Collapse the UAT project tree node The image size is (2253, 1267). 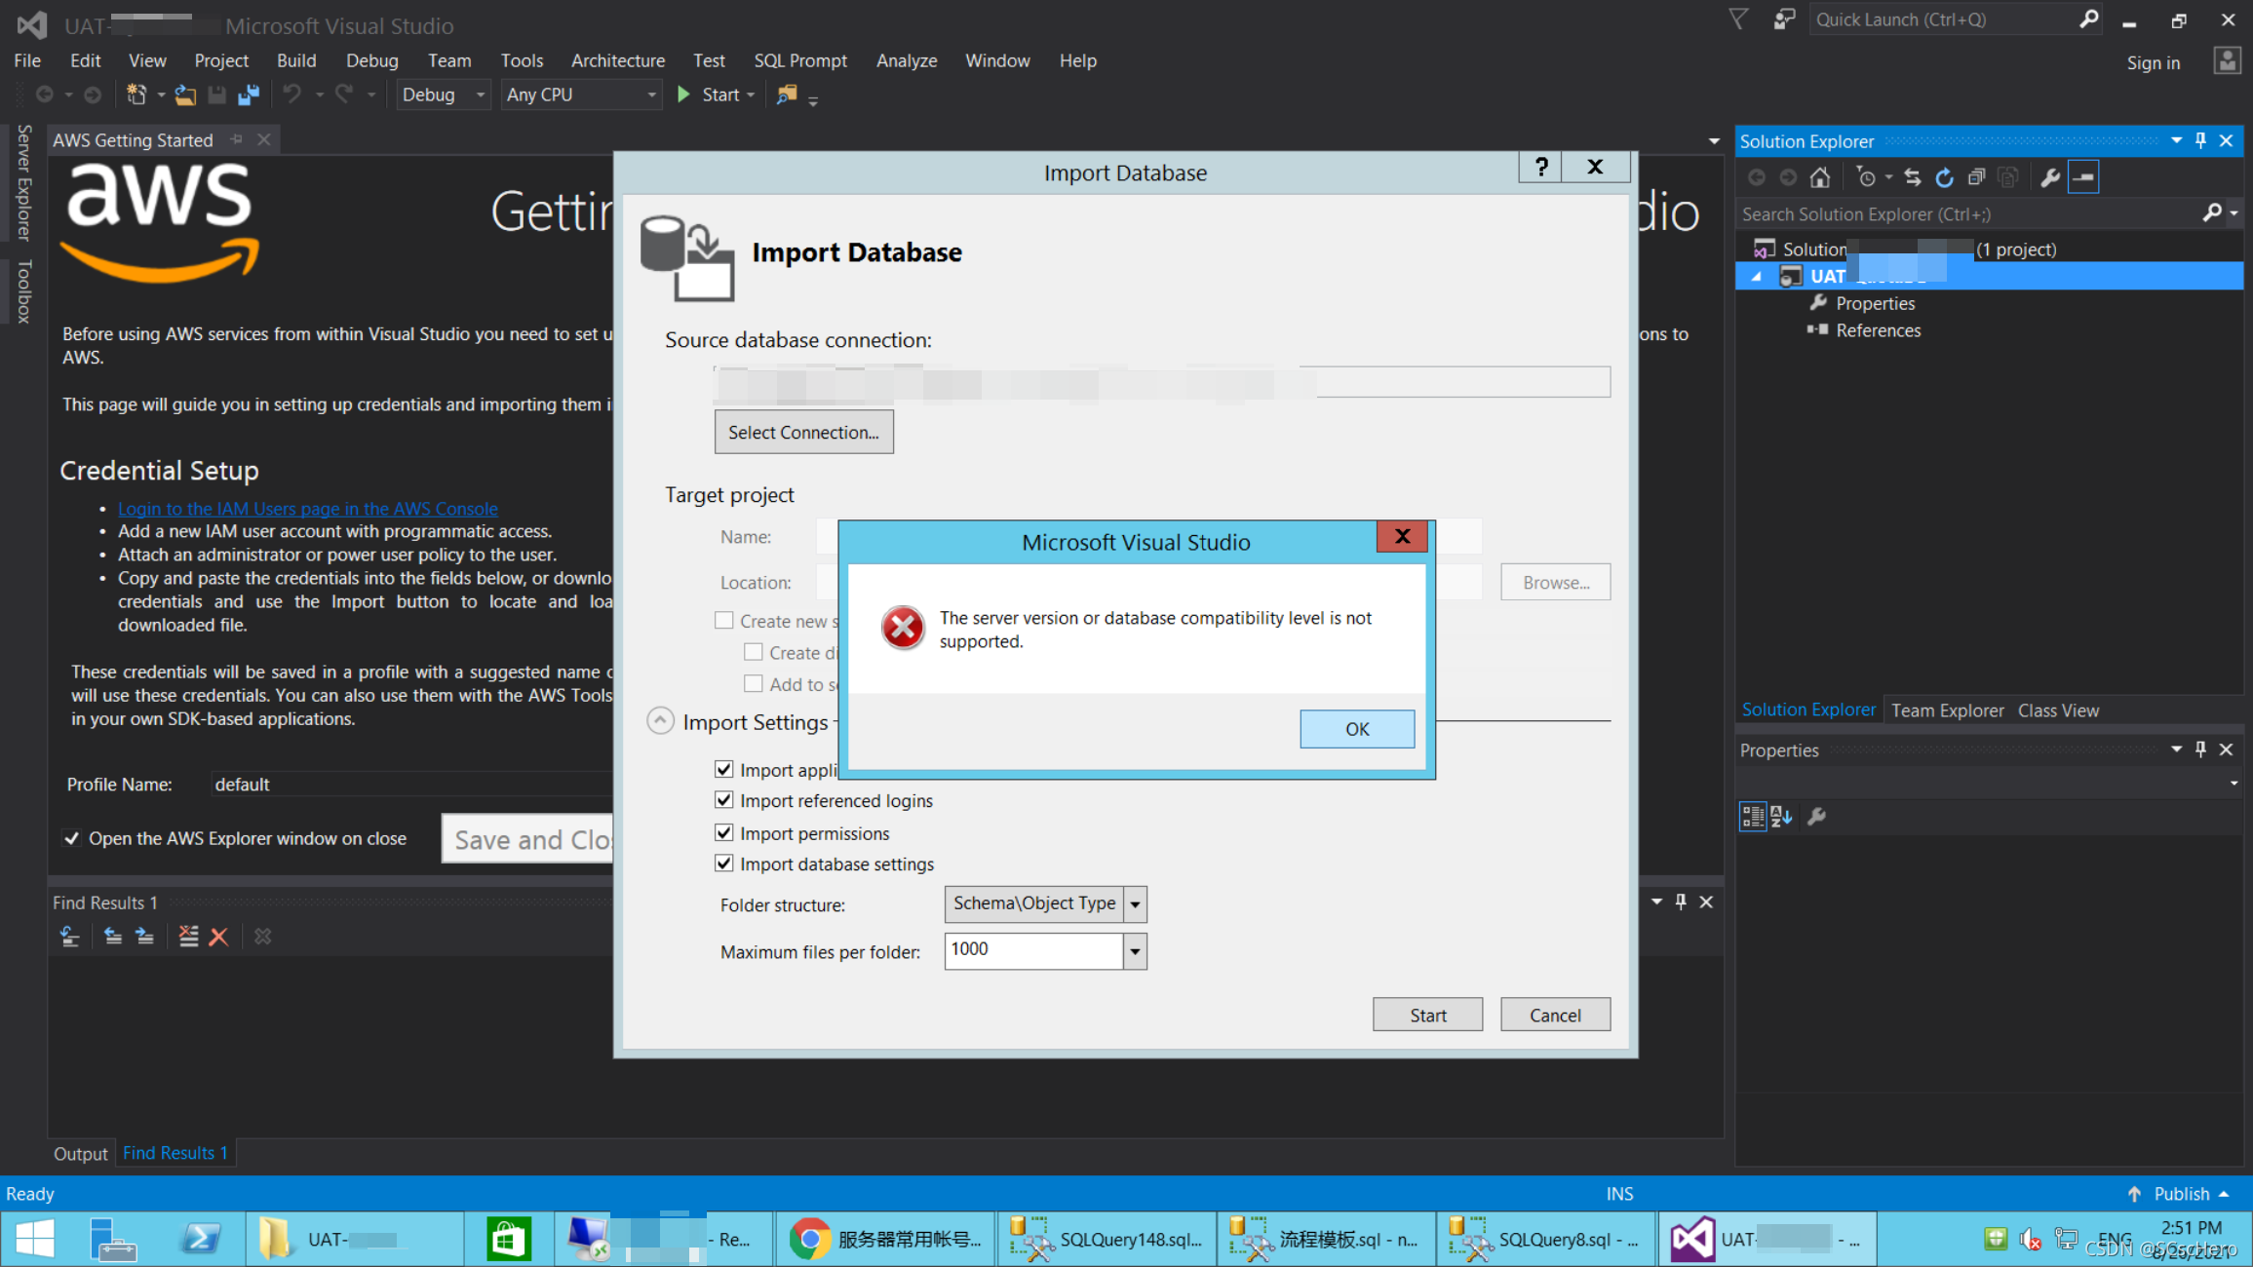(x=1757, y=276)
